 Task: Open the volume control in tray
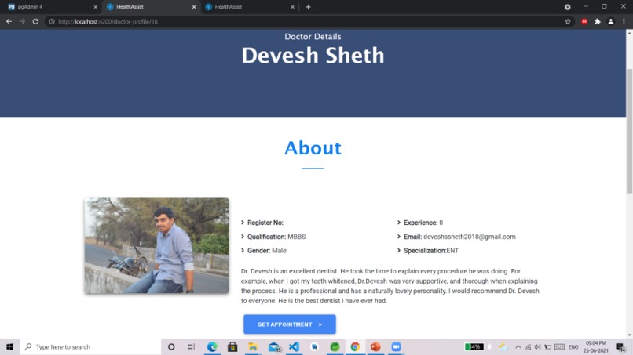point(537,346)
